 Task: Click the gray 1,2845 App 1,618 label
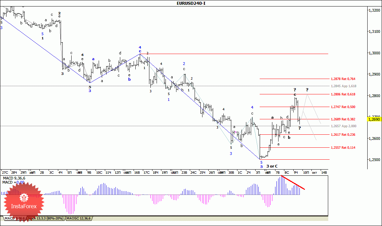click(344, 86)
